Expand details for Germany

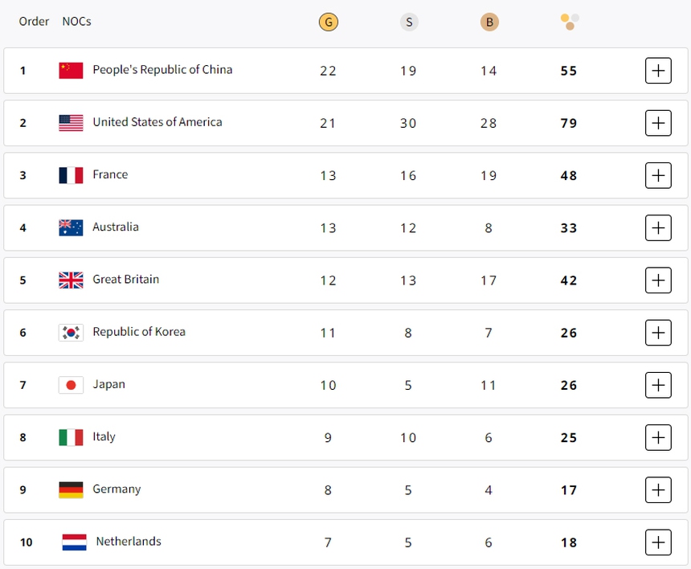pos(658,489)
